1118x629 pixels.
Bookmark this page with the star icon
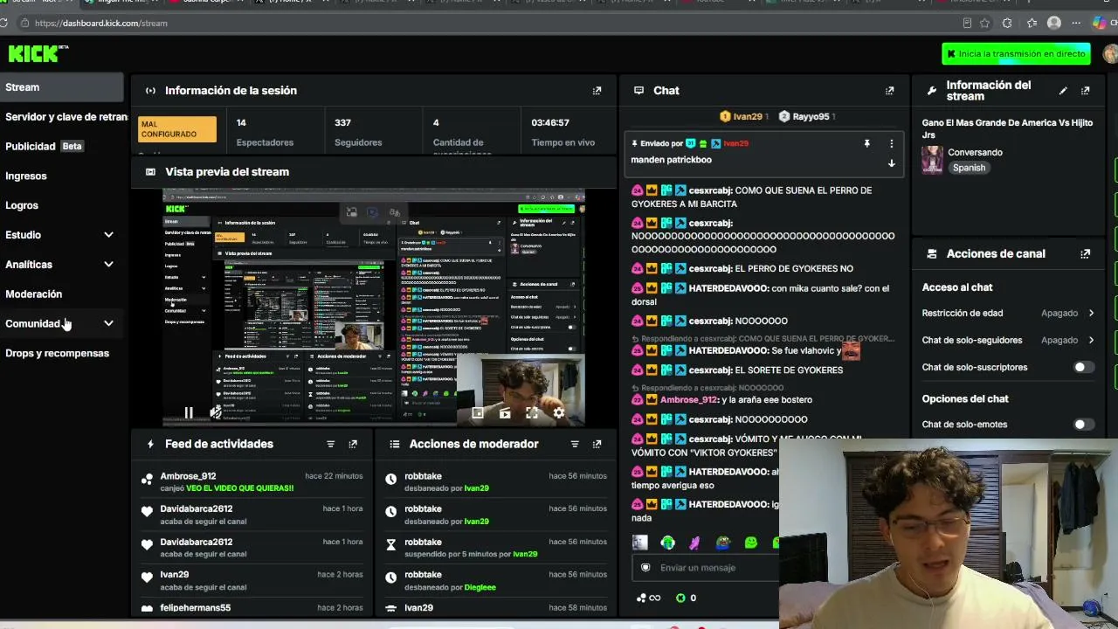984,24
